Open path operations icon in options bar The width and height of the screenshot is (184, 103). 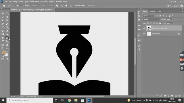click(x=57, y=6)
